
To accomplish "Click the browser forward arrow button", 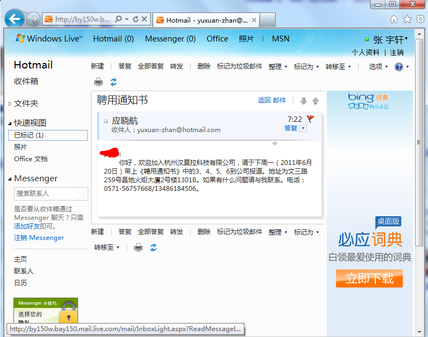I will (x=33, y=19).
